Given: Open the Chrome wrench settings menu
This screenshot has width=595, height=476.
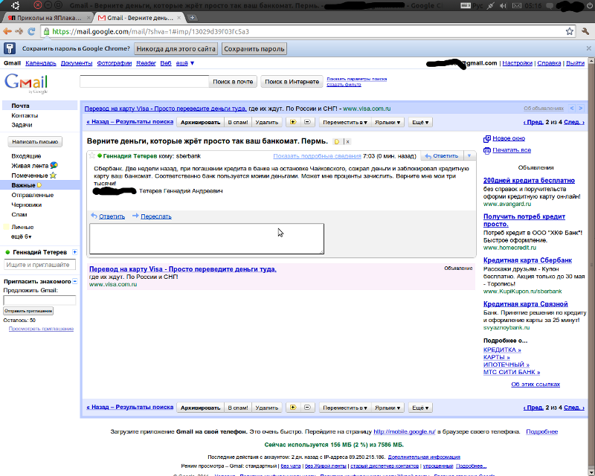Looking at the screenshot, I should 585,31.
